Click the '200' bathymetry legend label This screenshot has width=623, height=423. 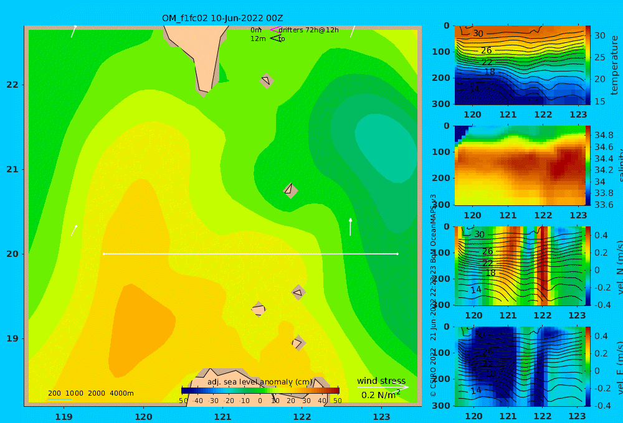point(54,393)
